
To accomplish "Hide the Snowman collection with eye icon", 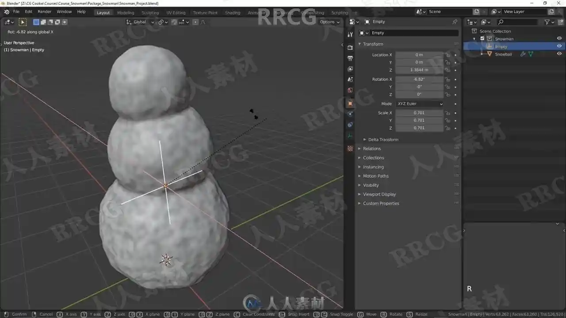I will (x=559, y=39).
